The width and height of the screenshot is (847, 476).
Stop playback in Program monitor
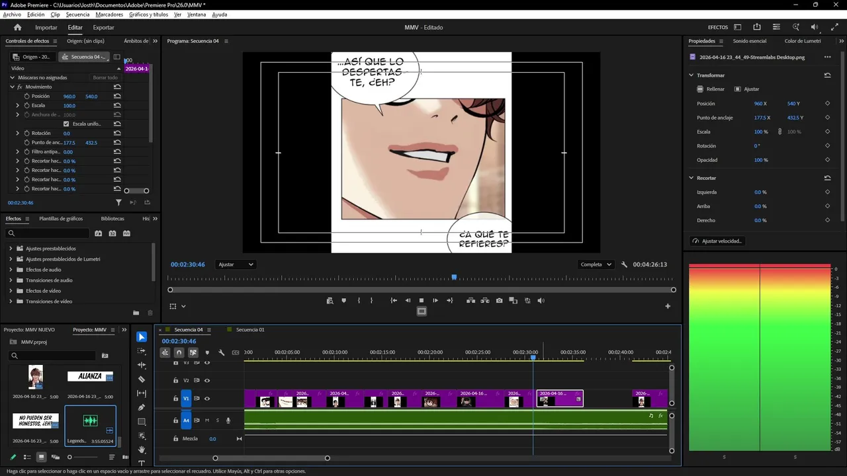click(x=422, y=300)
